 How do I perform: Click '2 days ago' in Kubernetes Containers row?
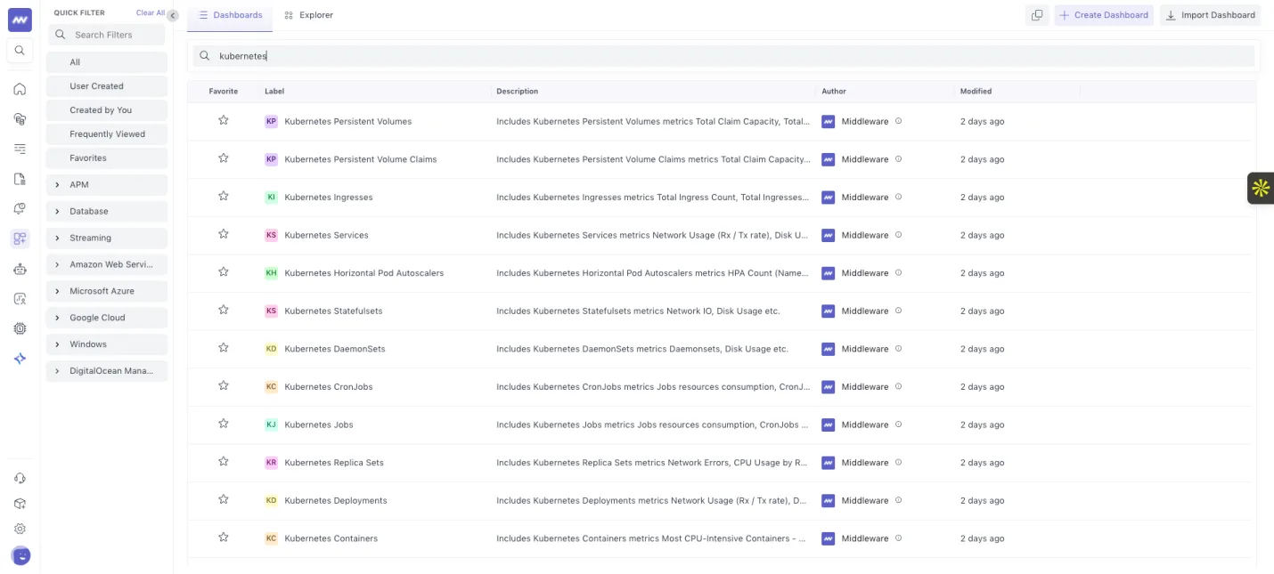982,538
